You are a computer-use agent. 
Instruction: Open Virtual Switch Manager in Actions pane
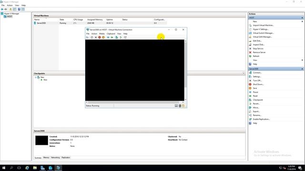pyautogui.click(x=263, y=33)
